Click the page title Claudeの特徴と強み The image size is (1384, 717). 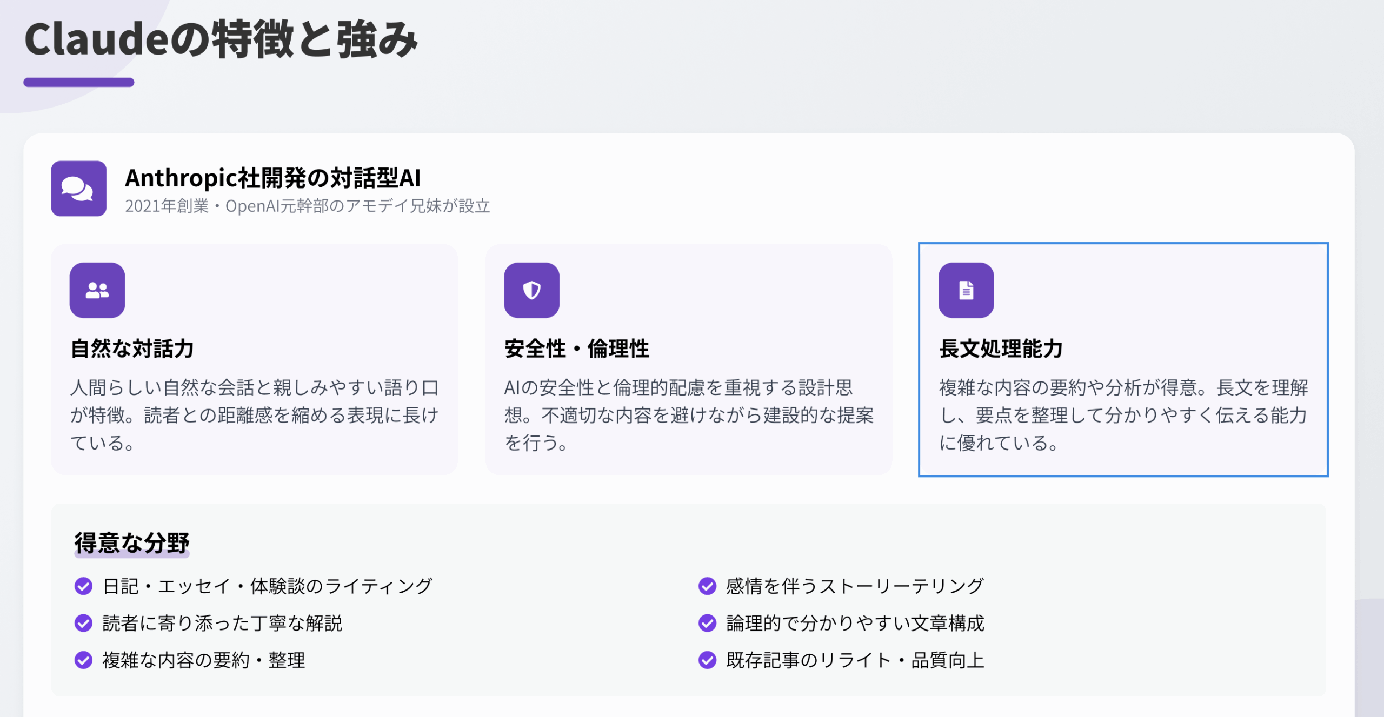point(221,39)
